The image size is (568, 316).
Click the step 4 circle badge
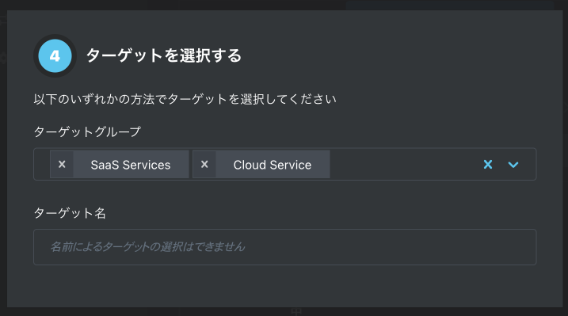(x=55, y=55)
